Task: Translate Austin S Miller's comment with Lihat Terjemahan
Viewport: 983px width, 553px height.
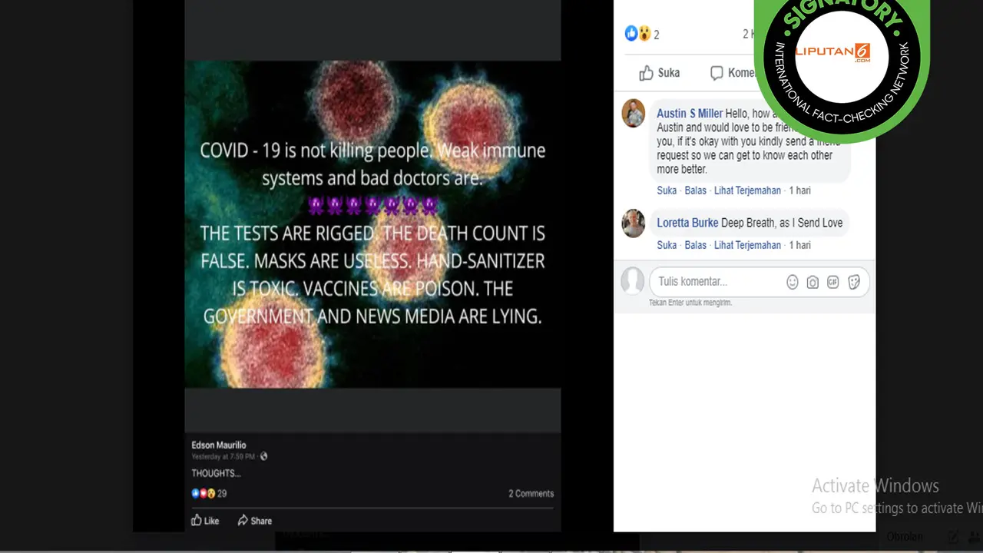Action: (747, 190)
